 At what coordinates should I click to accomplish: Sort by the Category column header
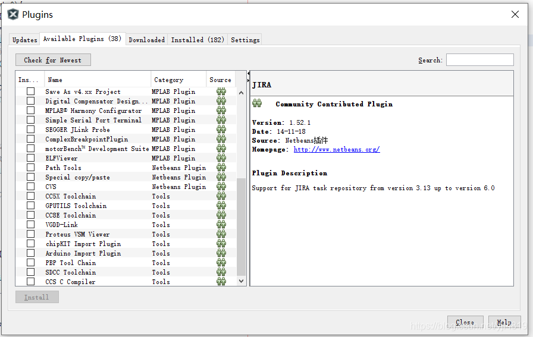click(178, 80)
